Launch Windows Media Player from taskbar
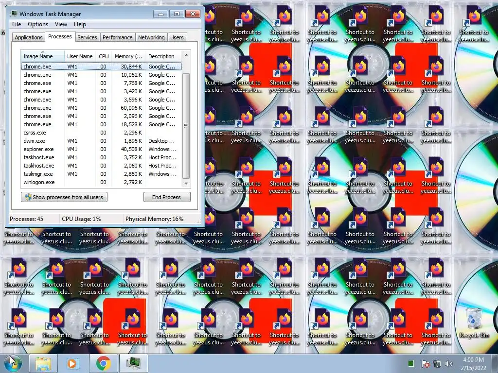Screen dimensions: 498x373 tap(72, 363)
